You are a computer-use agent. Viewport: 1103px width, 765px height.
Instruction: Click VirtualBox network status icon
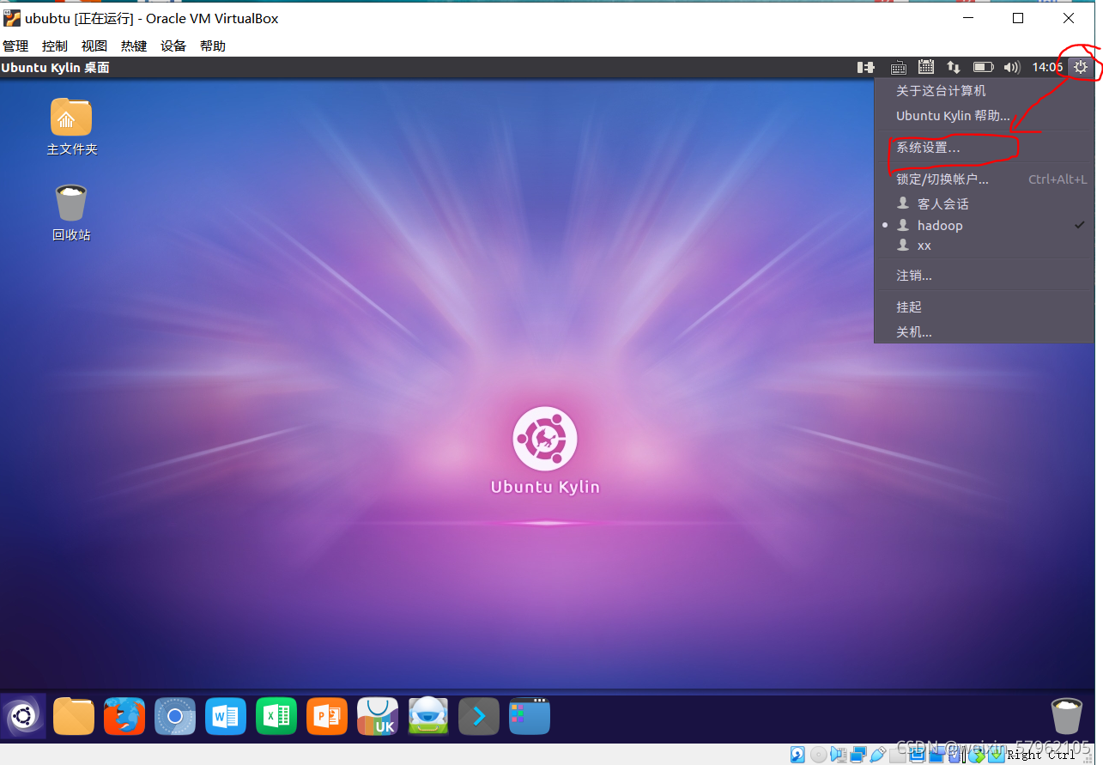(x=858, y=755)
